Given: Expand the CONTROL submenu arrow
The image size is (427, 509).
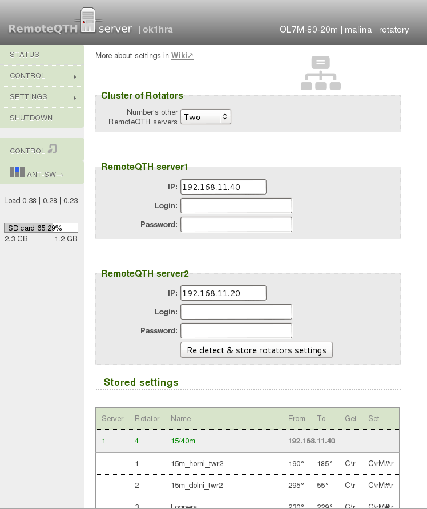Looking at the screenshot, I should pos(75,77).
